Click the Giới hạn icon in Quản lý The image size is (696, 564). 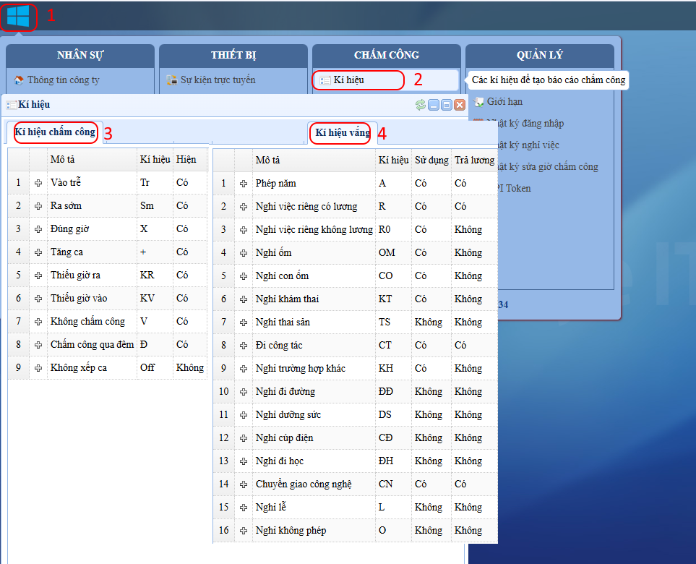tap(479, 102)
